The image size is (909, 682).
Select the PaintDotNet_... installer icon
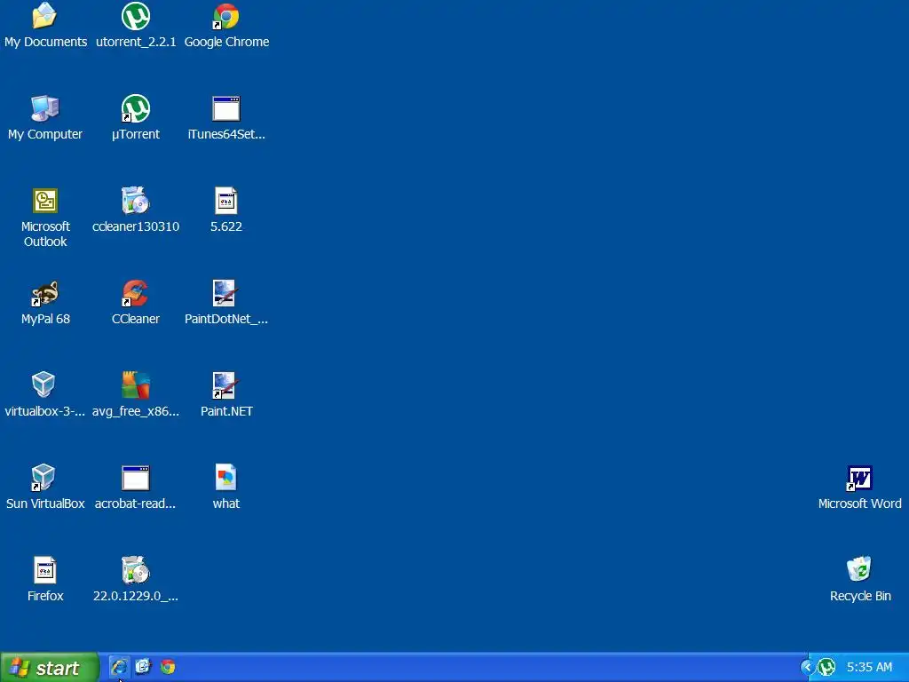[225, 293]
